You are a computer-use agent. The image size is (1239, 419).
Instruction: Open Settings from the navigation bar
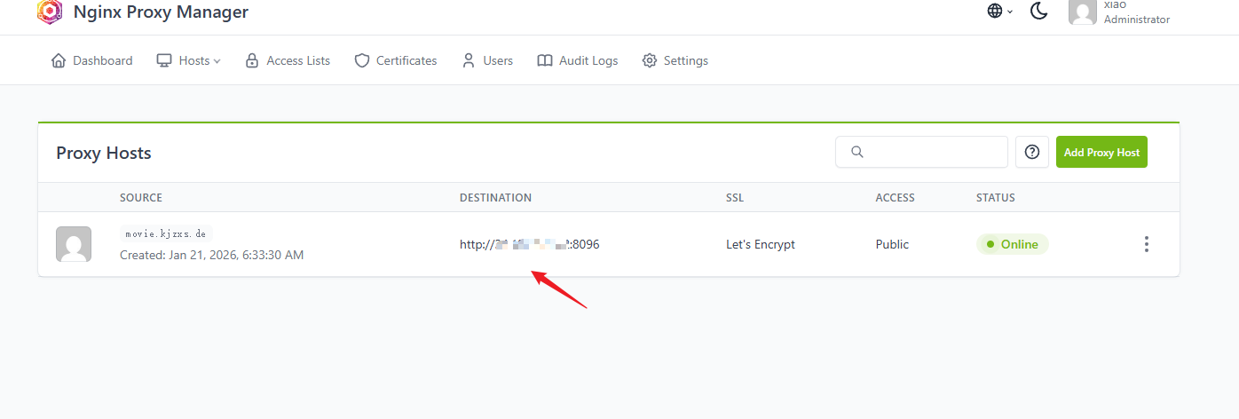675,60
